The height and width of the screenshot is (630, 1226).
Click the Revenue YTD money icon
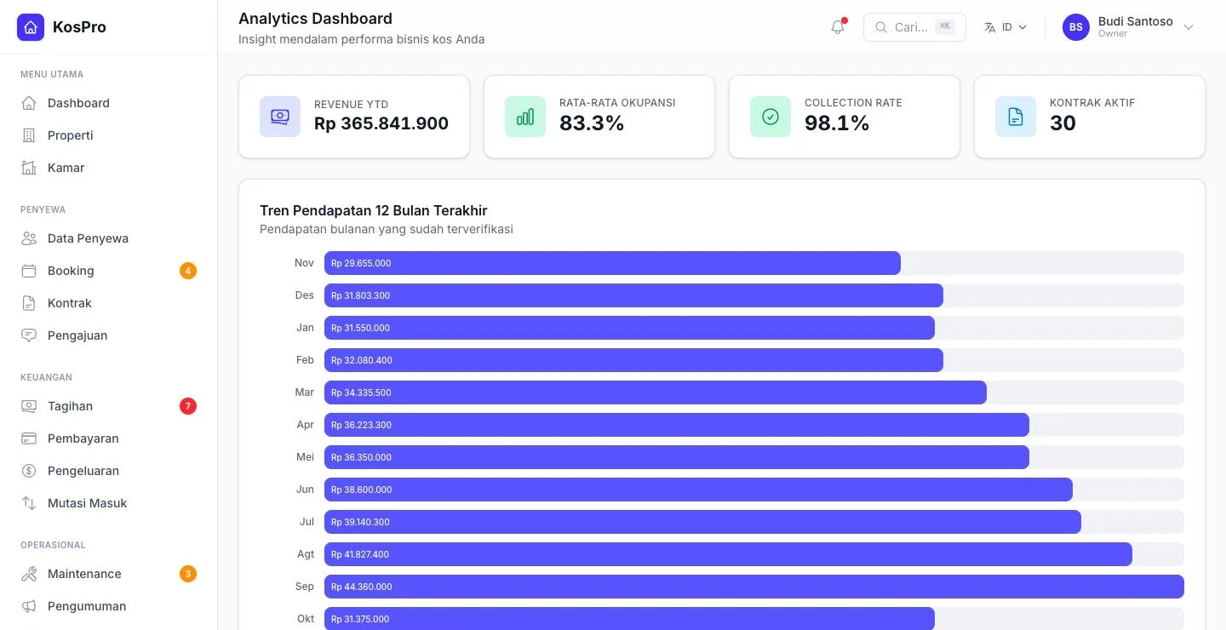pos(280,117)
